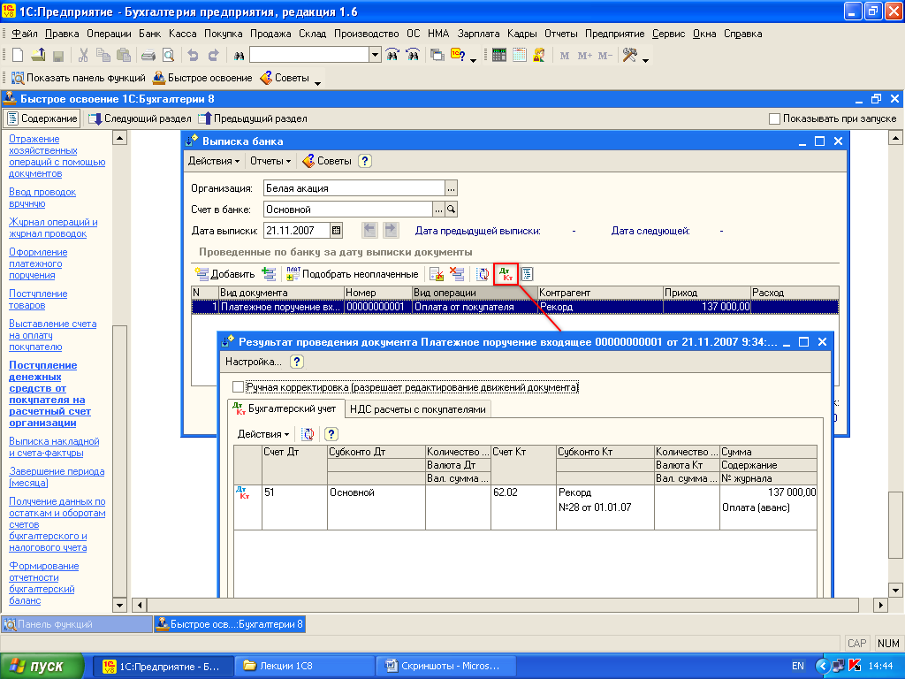905x679 pixels.
Task: Click the user lock icon in toolbar
Action: 539,56
